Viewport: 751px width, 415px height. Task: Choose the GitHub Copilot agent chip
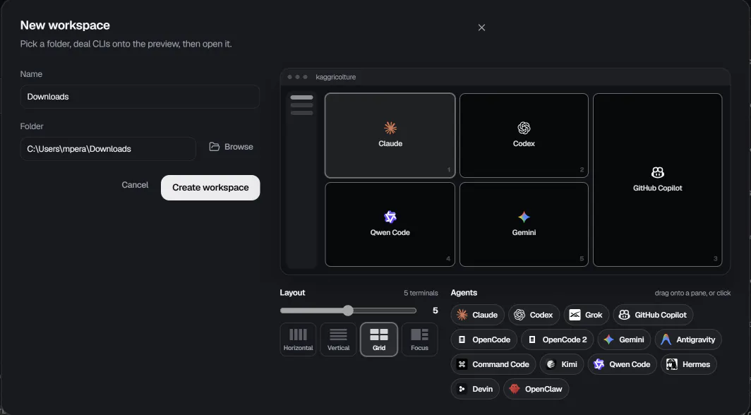click(x=653, y=315)
